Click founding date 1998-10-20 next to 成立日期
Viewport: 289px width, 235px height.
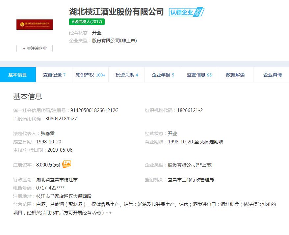pos(49,142)
